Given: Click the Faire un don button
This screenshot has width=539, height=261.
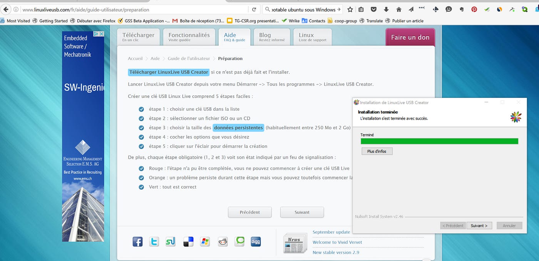Looking at the screenshot, I should [x=410, y=37].
